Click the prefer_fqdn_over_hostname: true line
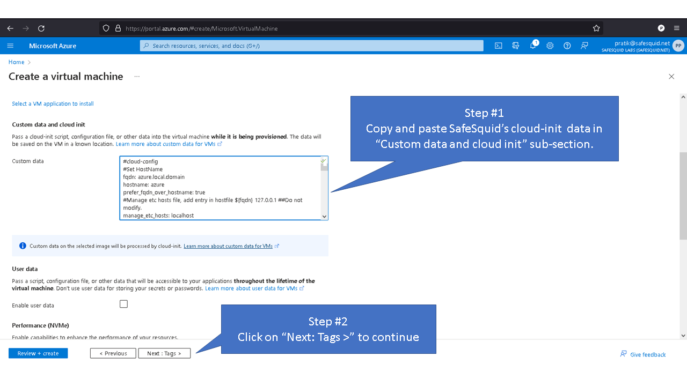Image resolution: width=687 pixels, height=386 pixels. point(164,192)
